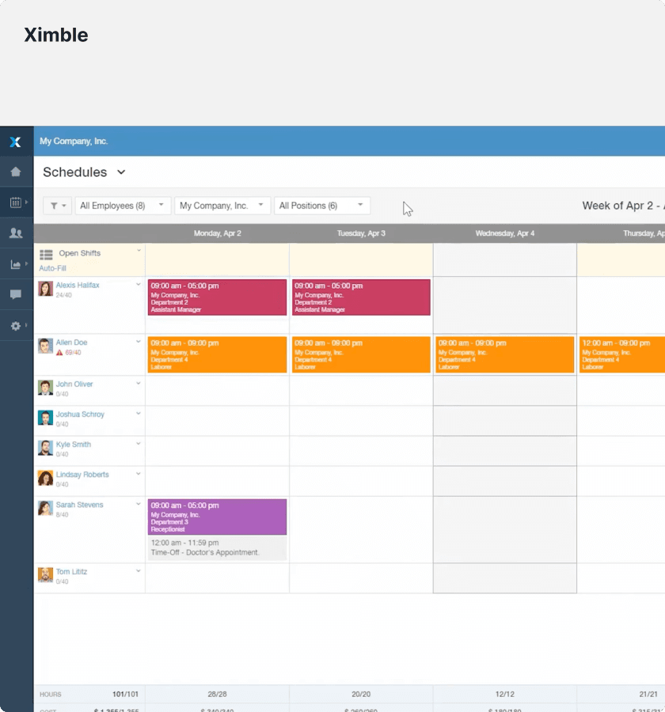The width and height of the screenshot is (665, 712).
Task: Select the Monday, Apr 2 column header
Action: pyautogui.click(x=217, y=233)
